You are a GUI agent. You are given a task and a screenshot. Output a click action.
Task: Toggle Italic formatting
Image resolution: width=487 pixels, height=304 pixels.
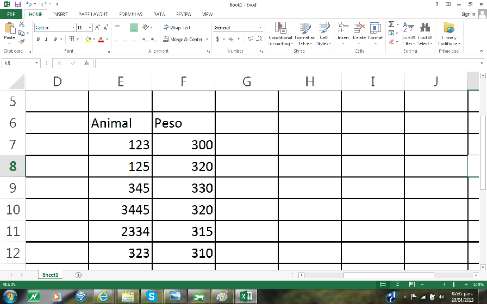click(47, 39)
